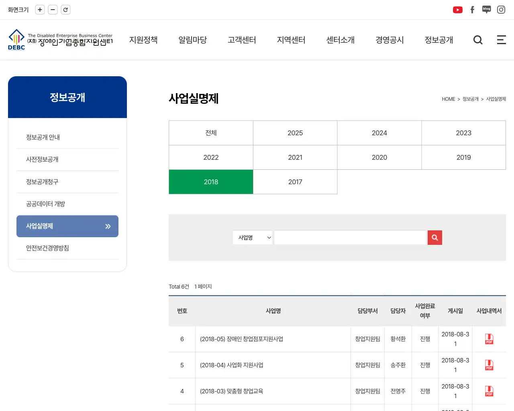The width and height of the screenshot is (514, 411).
Task: Click HOME in breadcrumb
Action: coord(449,99)
